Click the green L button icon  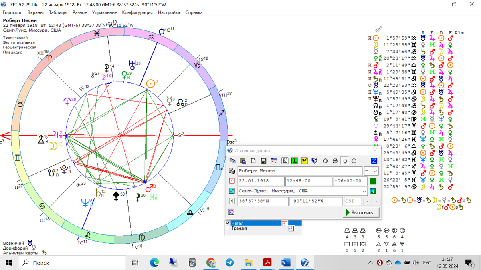[295, 161]
